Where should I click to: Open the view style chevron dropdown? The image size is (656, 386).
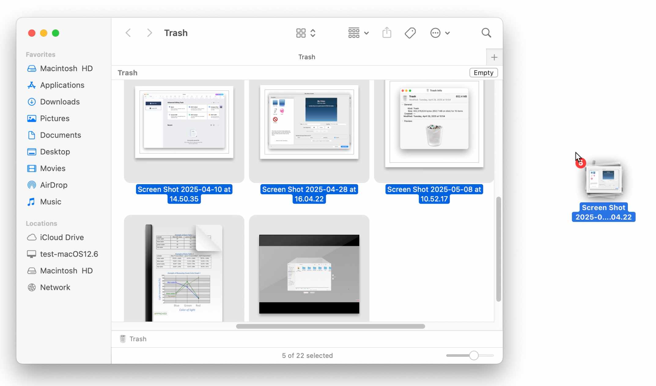pyautogui.click(x=313, y=33)
